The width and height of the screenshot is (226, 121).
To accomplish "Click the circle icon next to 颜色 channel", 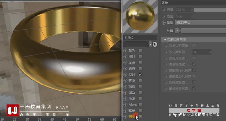I will (126, 51).
